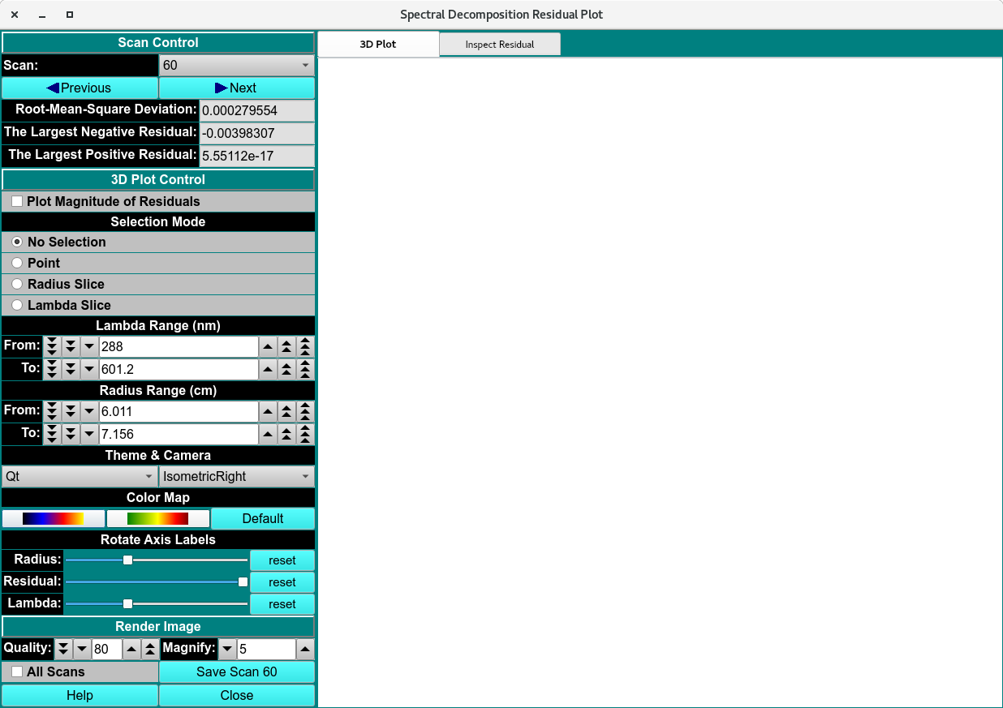This screenshot has width=1003, height=708.
Task: Click double-down arrow of Radius Range To
Action: tap(71, 434)
